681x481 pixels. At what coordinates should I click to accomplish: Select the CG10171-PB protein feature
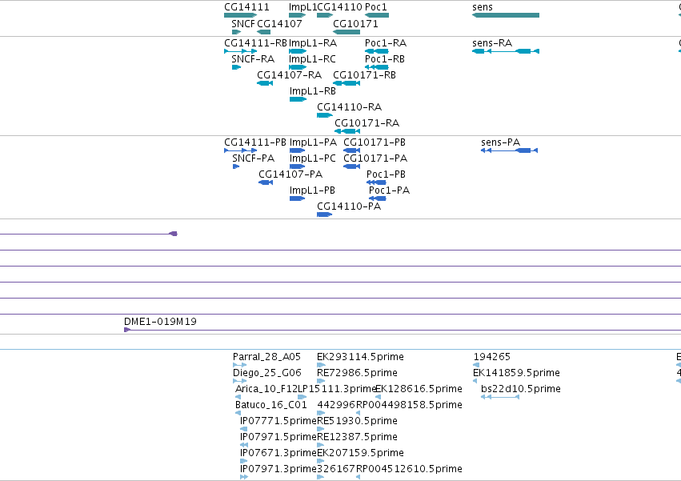click(352, 150)
